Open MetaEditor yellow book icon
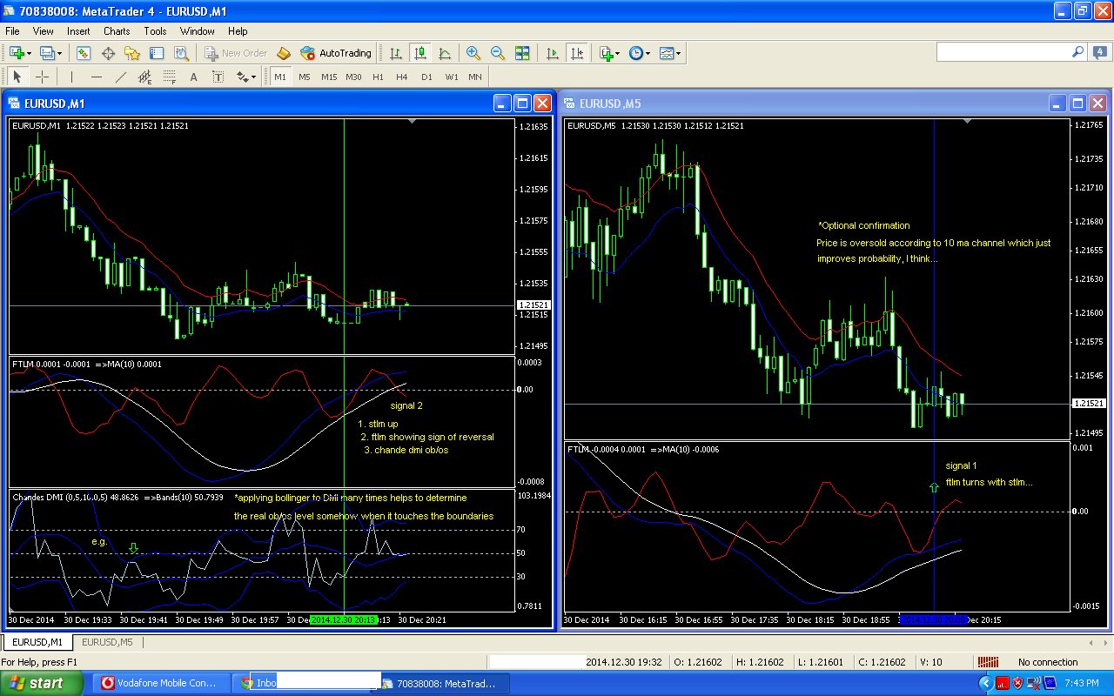 [283, 53]
